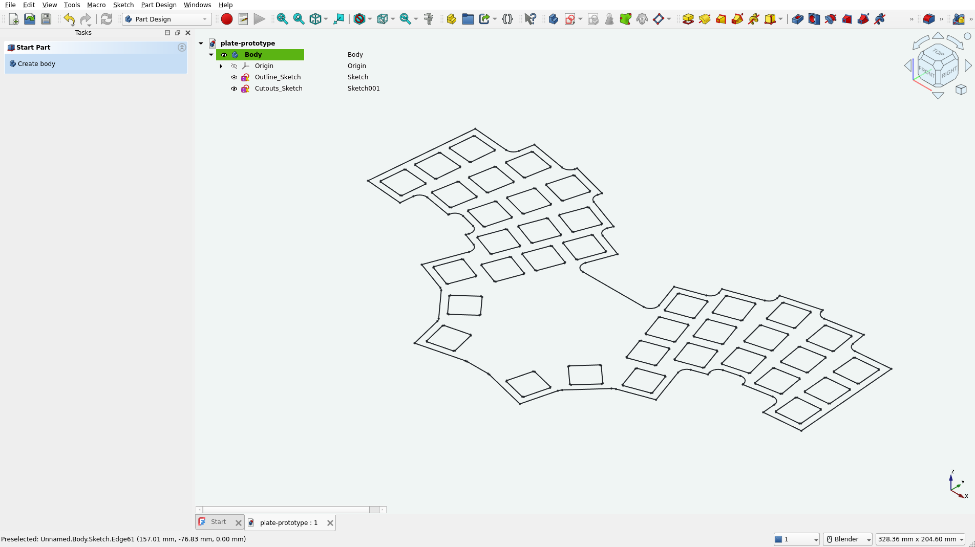The width and height of the screenshot is (975, 547).
Task: Open the Blender navigation style dropdown
Action: point(847,539)
